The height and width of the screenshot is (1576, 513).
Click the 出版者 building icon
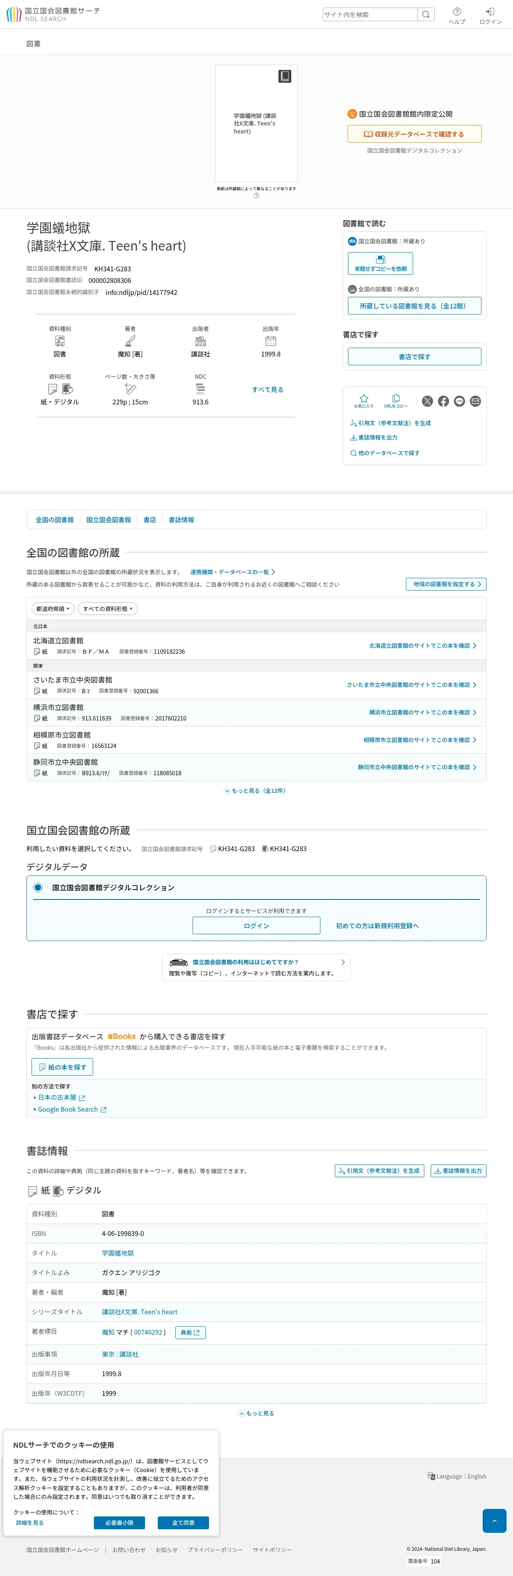pos(201,341)
